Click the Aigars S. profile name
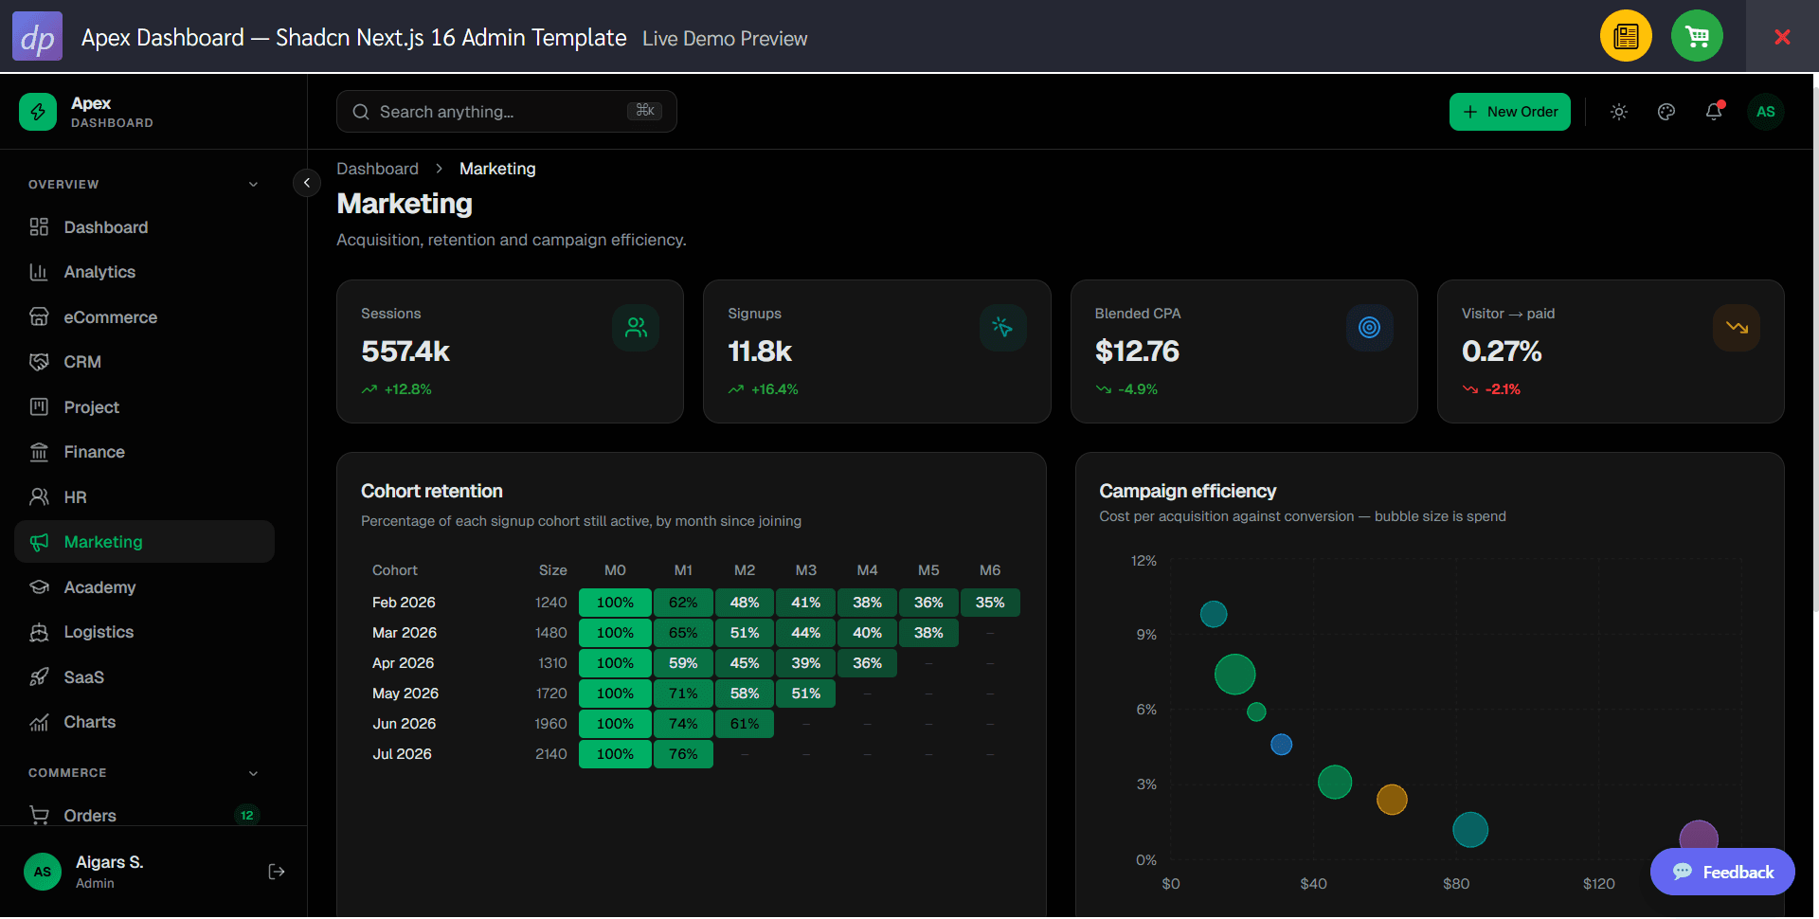Screen dimensions: 1819x919 point(109,862)
